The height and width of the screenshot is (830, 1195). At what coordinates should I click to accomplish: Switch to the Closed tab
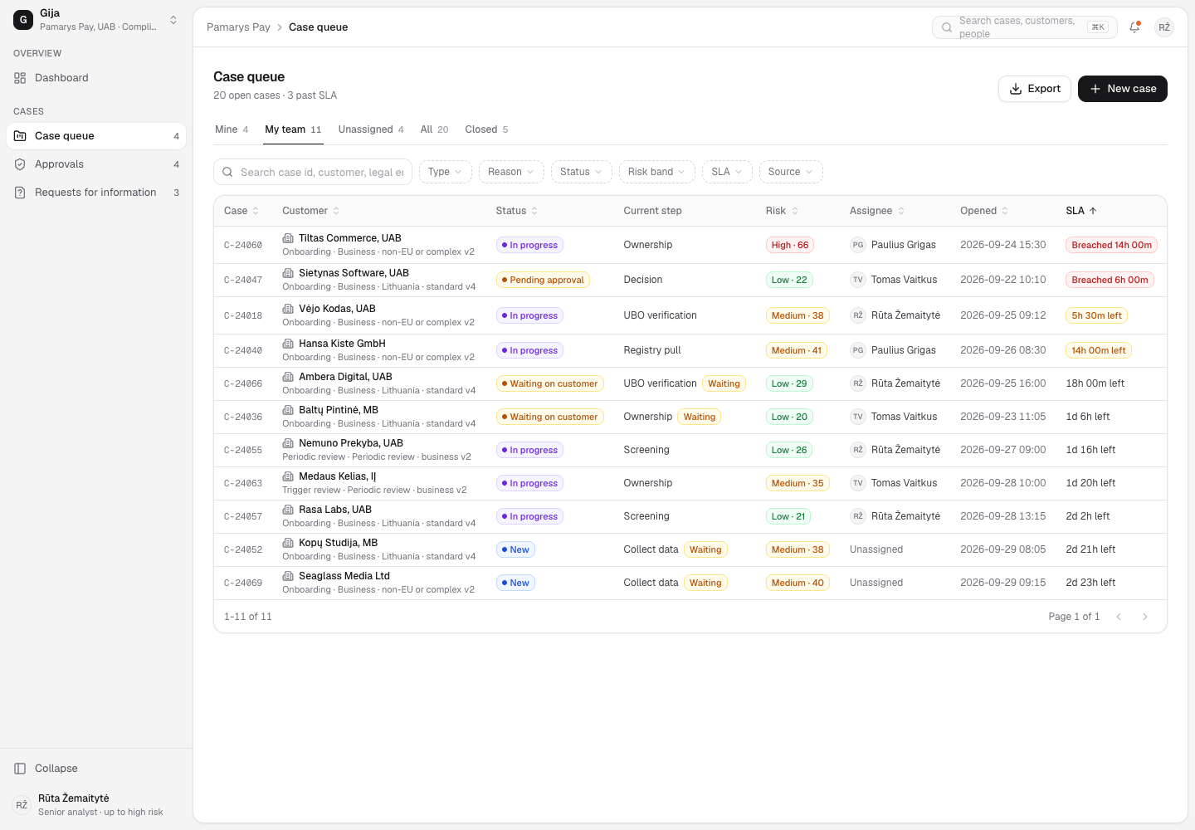(486, 129)
